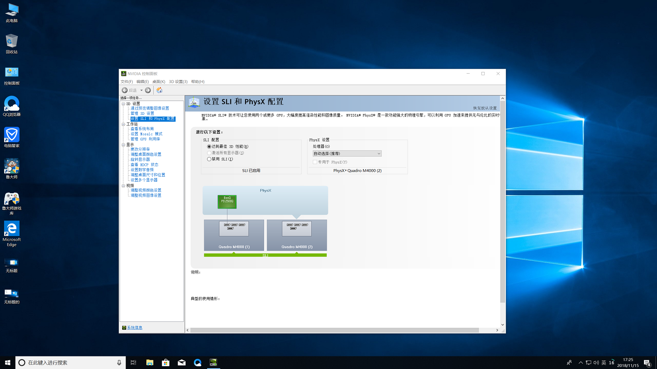Select the Quadro M4000 (2) card connectors
657x369 pixels.
[x=297, y=228]
